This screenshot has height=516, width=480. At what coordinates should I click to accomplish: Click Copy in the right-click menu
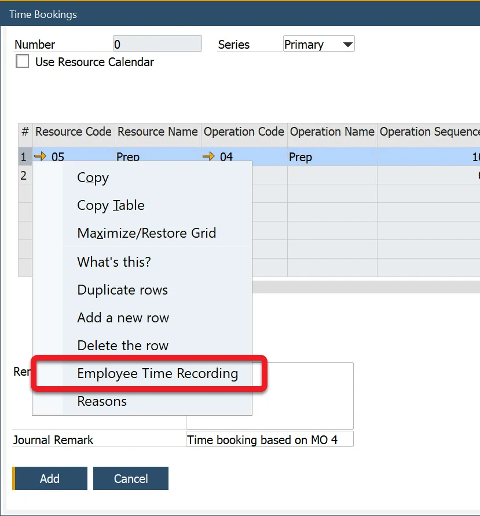pos(92,178)
